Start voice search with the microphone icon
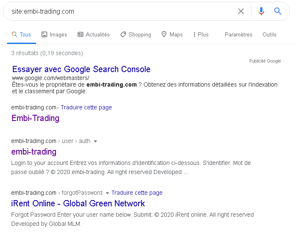297x249 pixels. (x=261, y=11)
